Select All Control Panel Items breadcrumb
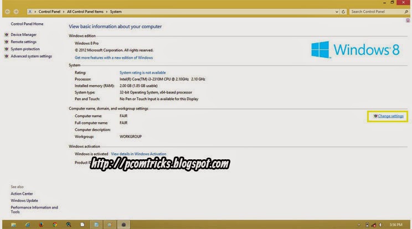Image resolution: width=412 pixels, height=229 pixels. 85,12
